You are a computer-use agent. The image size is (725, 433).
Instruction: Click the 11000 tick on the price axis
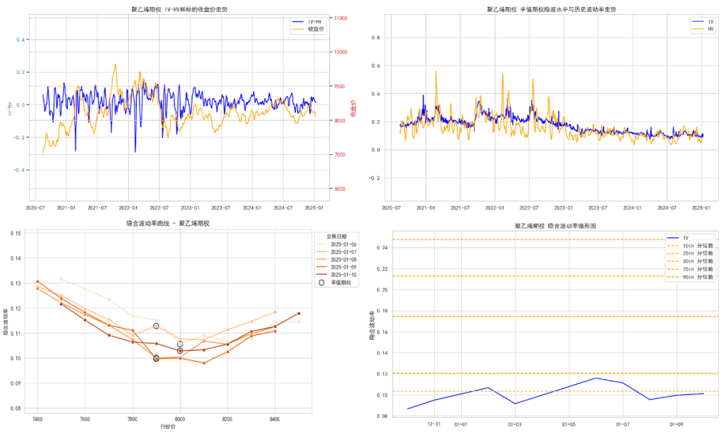point(341,18)
